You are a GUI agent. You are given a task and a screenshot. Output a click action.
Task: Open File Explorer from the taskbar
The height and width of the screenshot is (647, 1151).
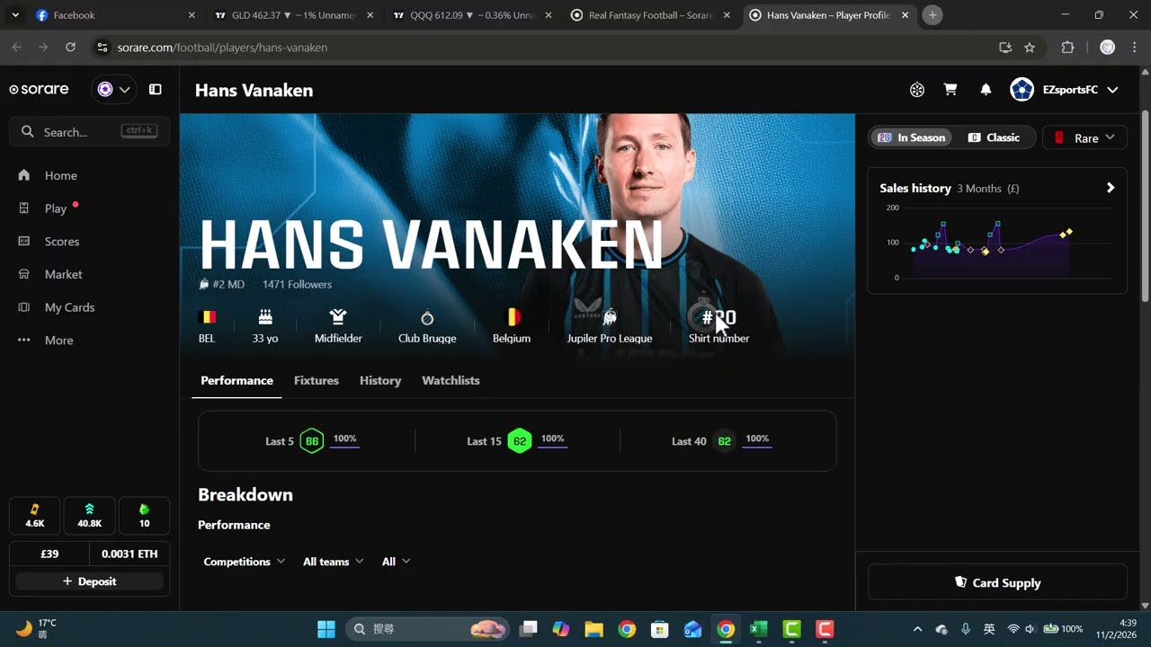coord(593,629)
